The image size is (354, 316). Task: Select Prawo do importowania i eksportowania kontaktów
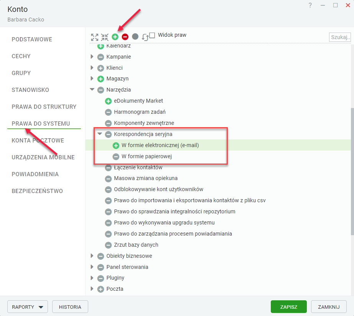[189, 201]
